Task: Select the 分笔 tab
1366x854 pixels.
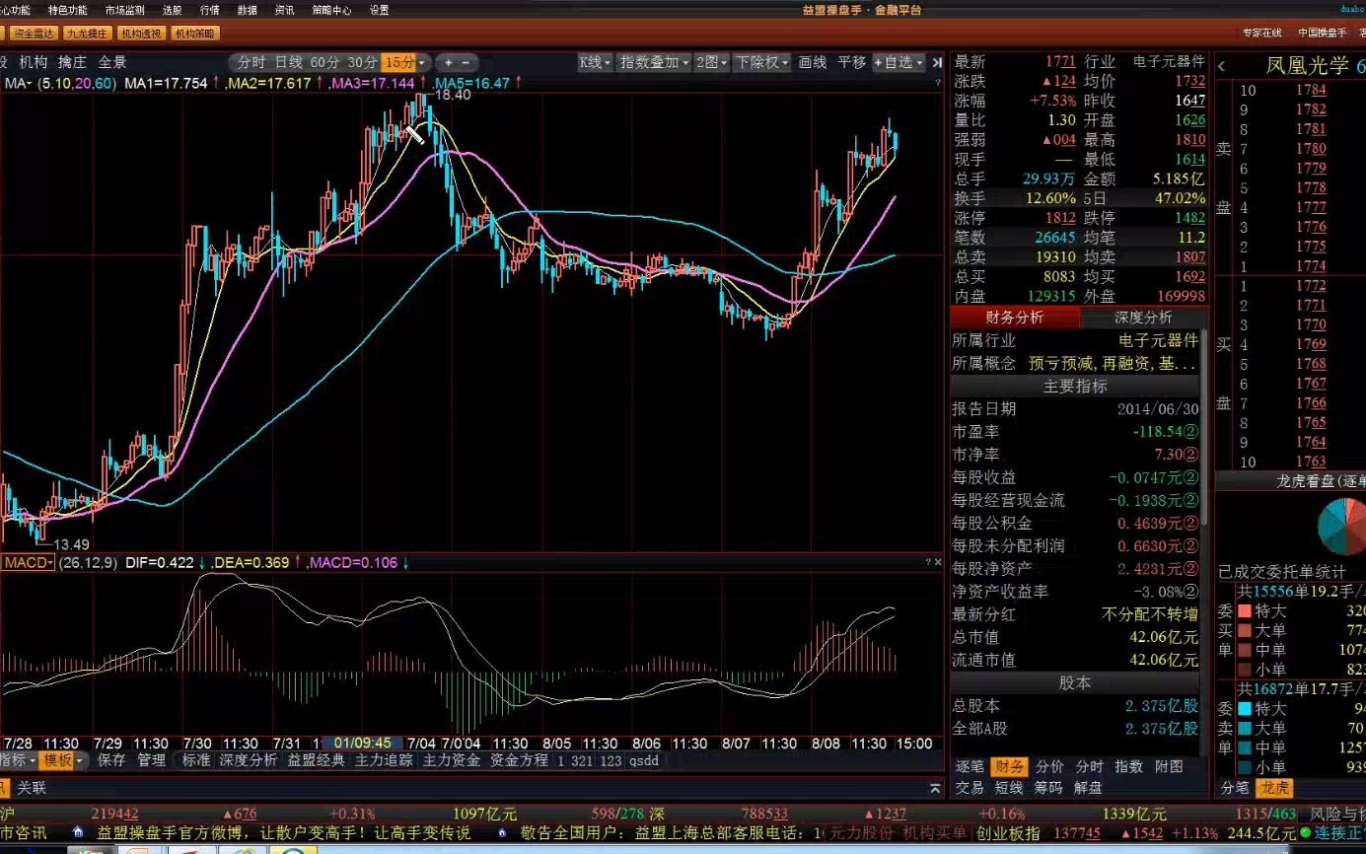Action: pos(1235,788)
